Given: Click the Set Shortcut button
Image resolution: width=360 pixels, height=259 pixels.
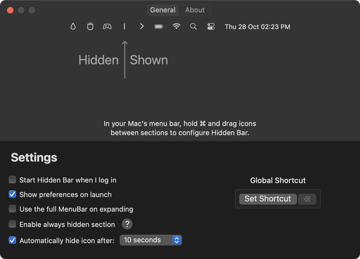Looking at the screenshot, I should [268, 199].
